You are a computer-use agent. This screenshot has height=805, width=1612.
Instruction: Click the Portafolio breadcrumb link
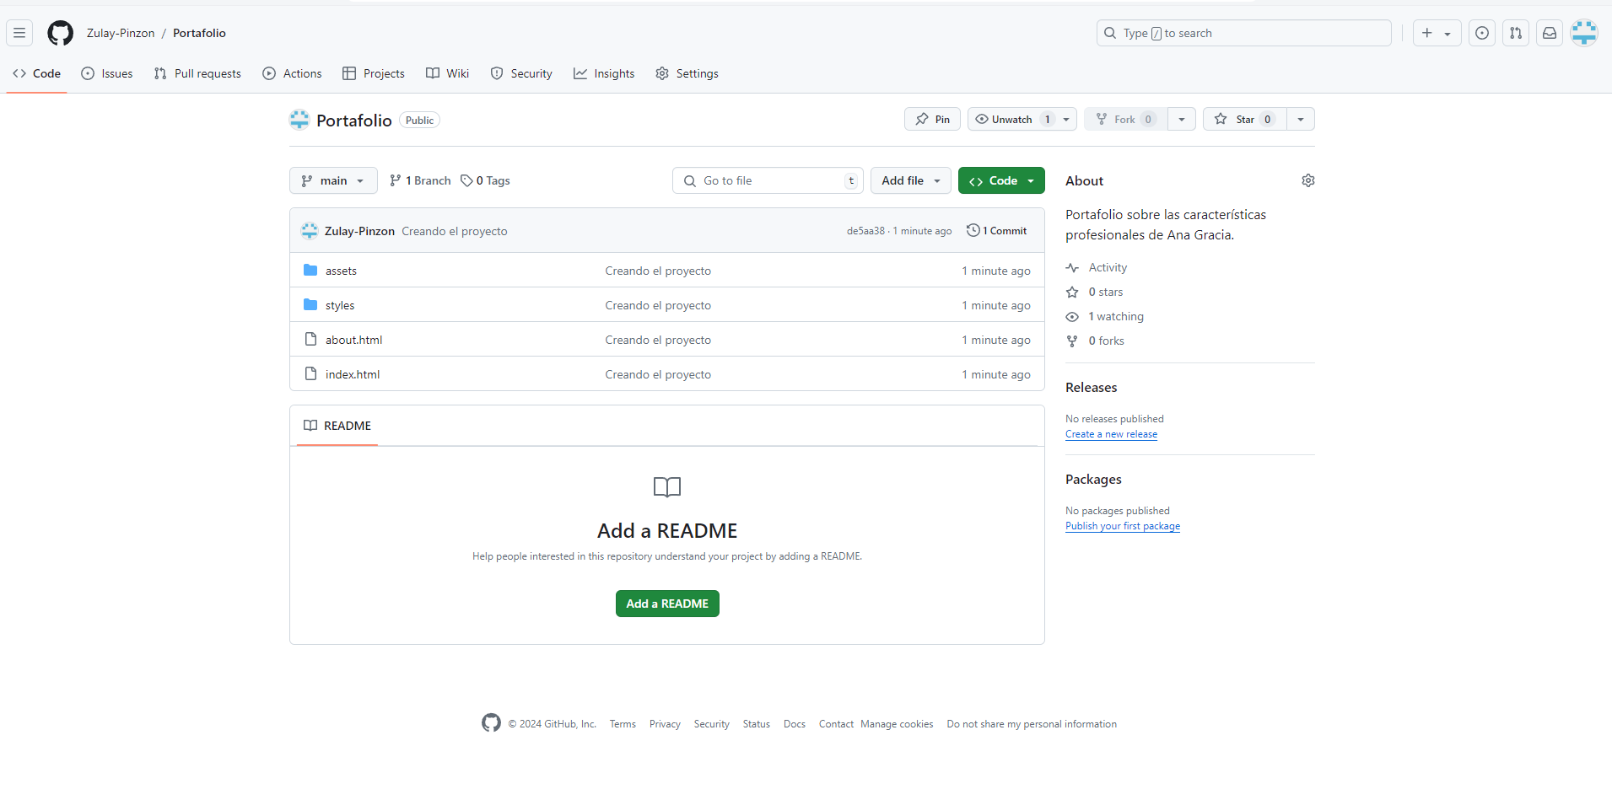tap(199, 33)
